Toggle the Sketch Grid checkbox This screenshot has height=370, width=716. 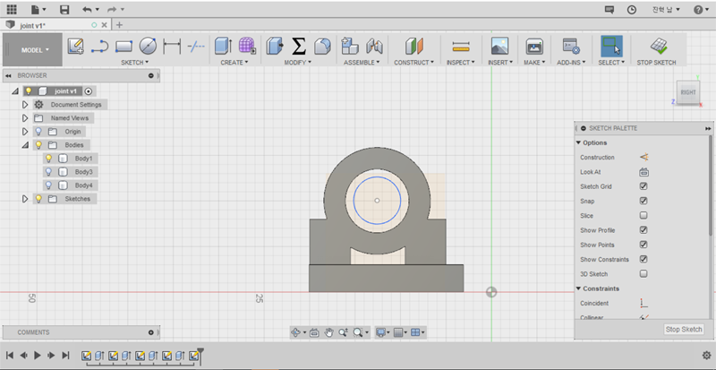coord(644,186)
